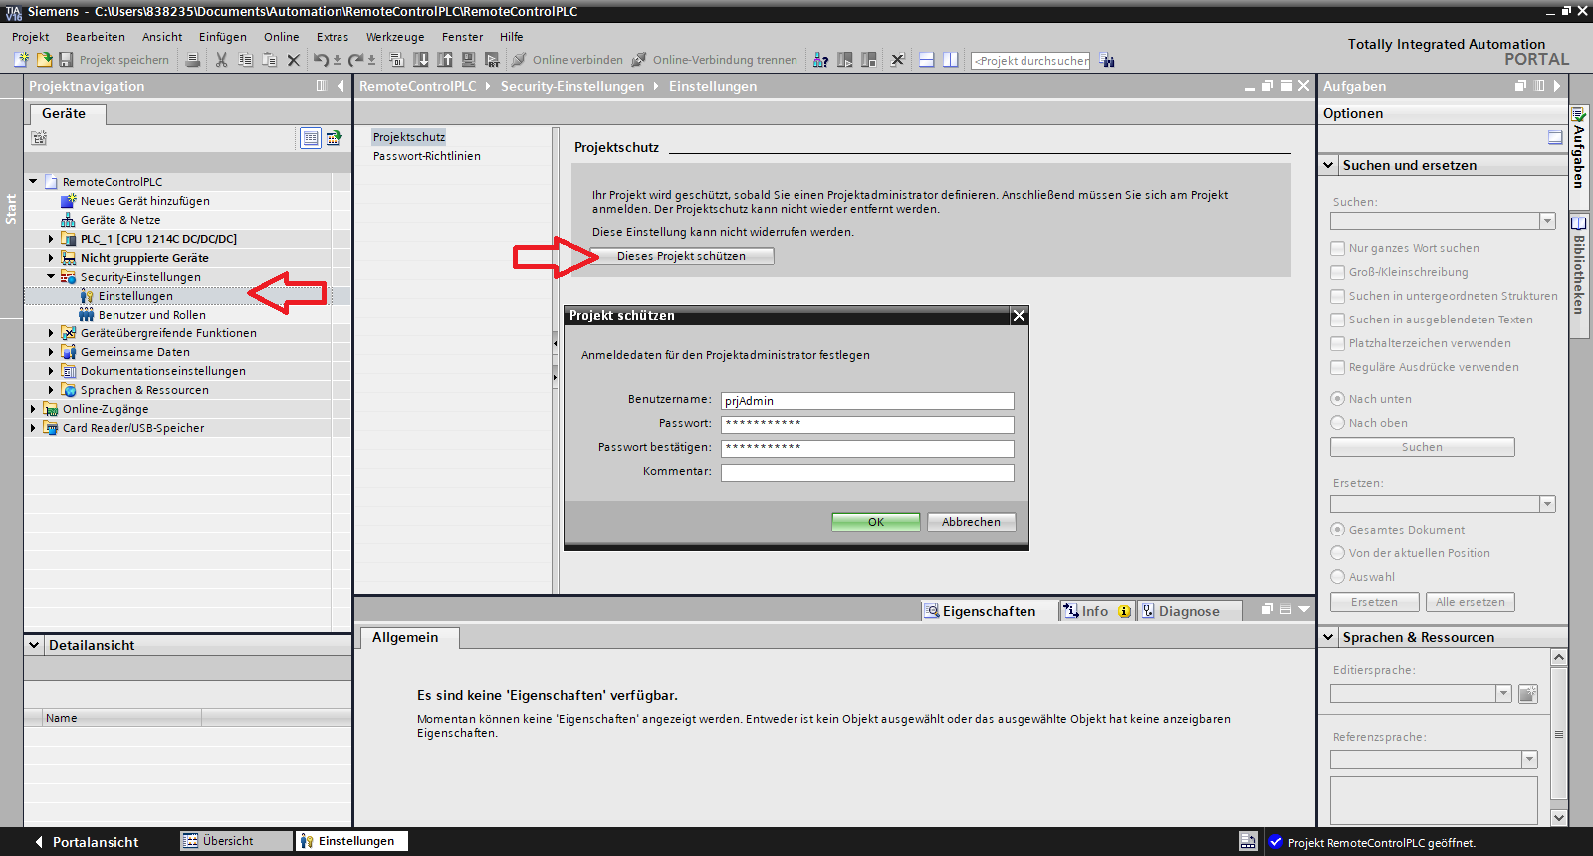
Task: Click the start simulation toolbar icon
Action: click(x=468, y=60)
